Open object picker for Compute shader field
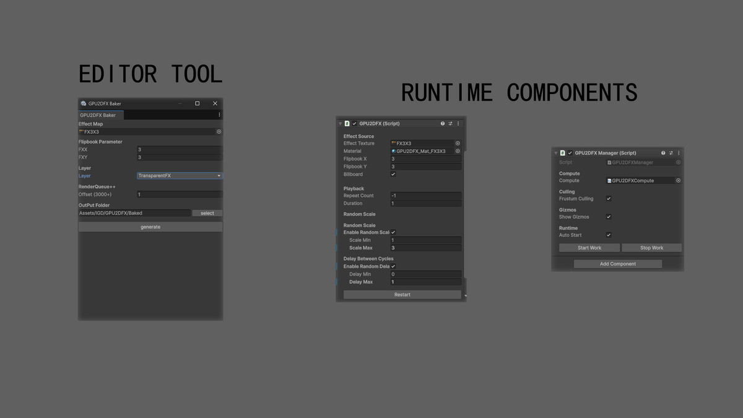This screenshot has width=743, height=418. [x=678, y=181]
